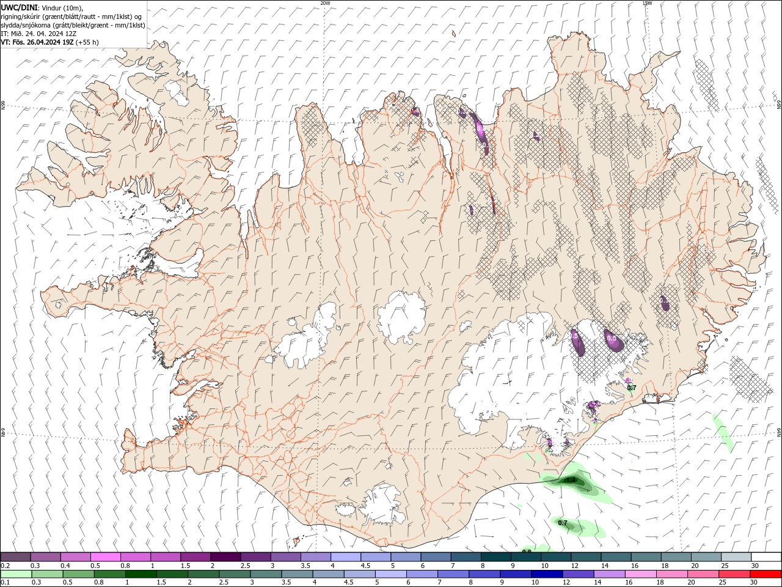Click the purple snow band on the northern peninsula
The width and height of the screenshot is (782, 587).
[481, 133]
